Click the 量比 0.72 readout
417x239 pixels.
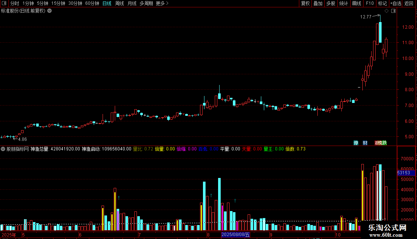coord(143,149)
